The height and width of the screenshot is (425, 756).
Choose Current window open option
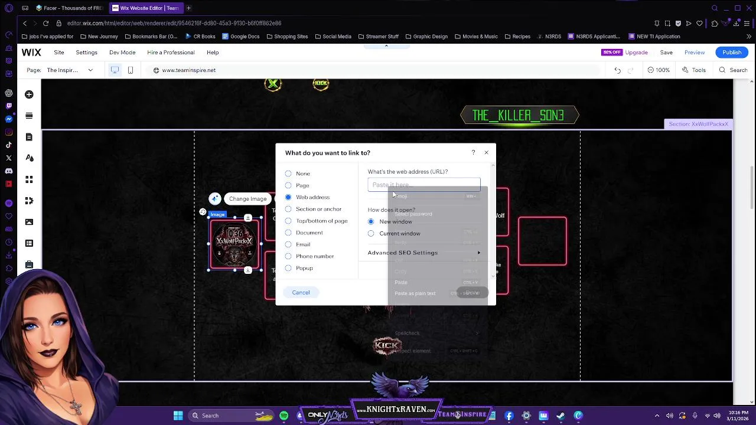click(371, 234)
